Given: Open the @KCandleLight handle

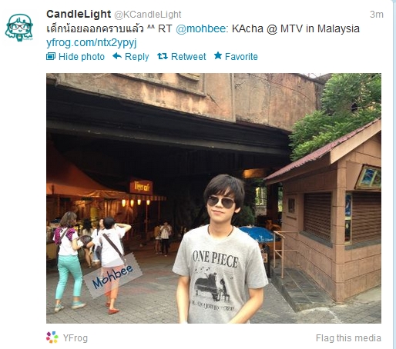Looking at the screenshot, I should point(148,15).
